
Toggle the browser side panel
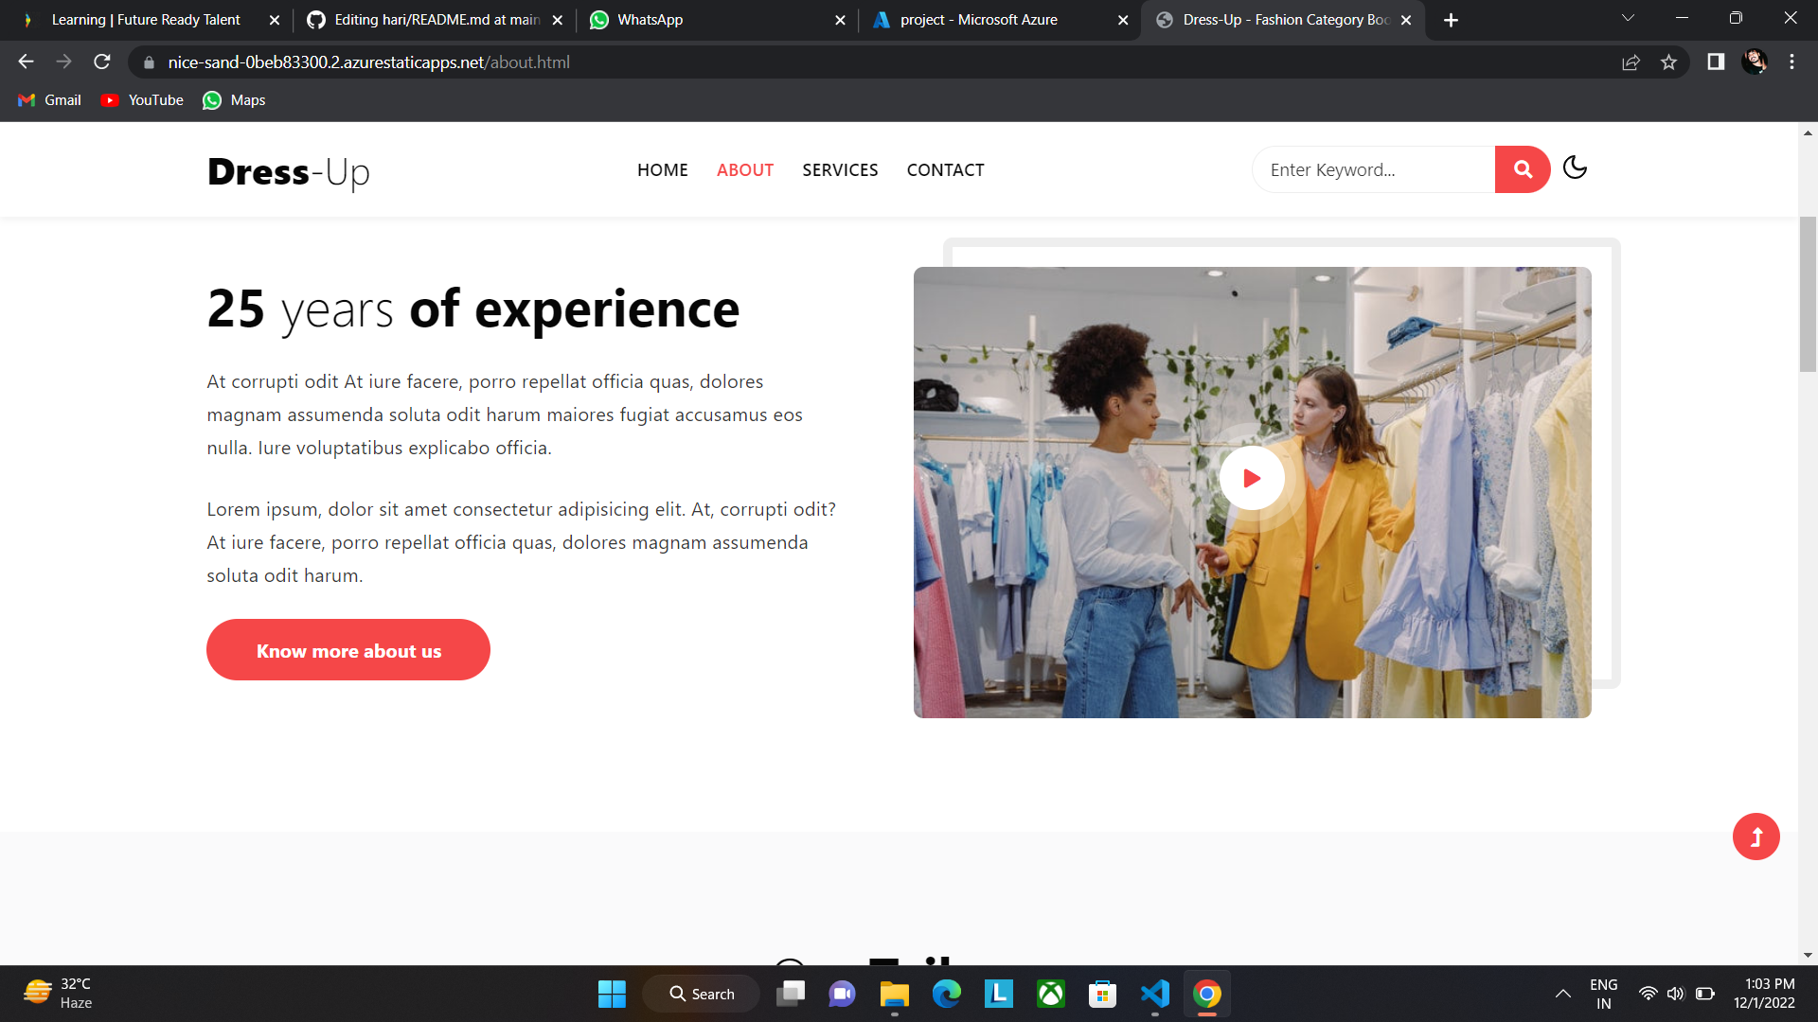(x=1715, y=62)
